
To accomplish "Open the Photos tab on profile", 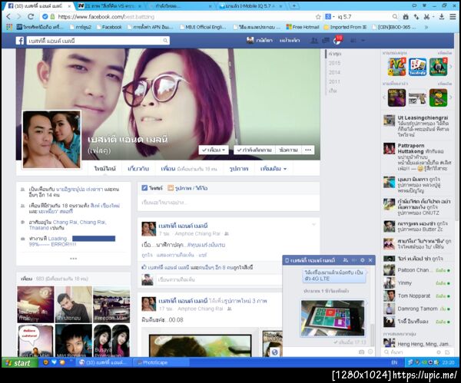I will coord(239,169).
